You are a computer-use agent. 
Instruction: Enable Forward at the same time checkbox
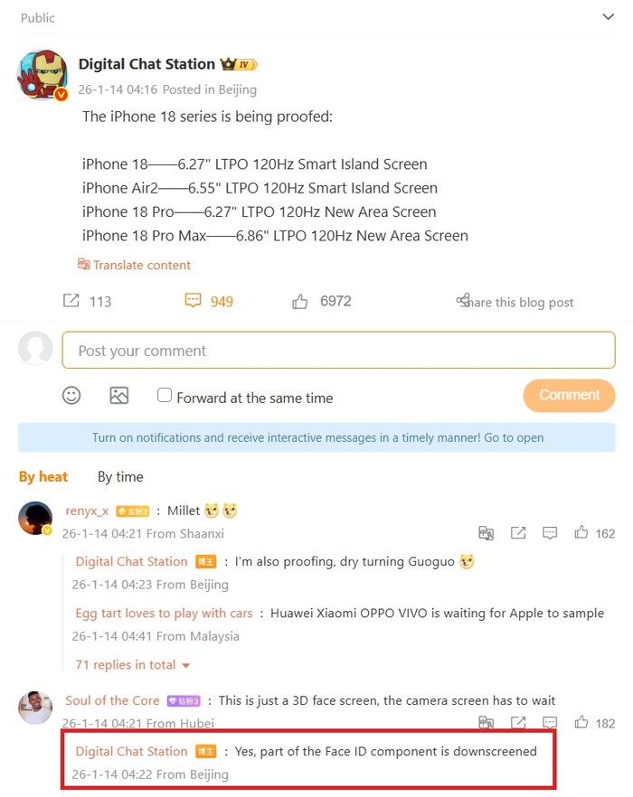(165, 395)
